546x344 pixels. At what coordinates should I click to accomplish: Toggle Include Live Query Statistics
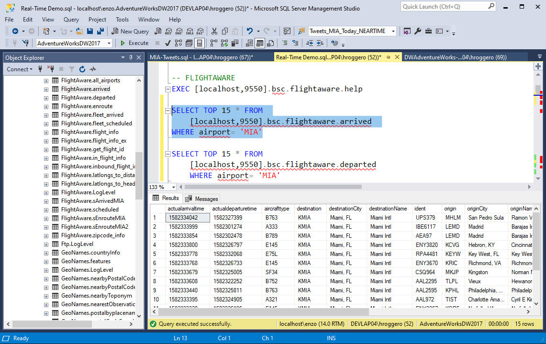click(224, 43)
